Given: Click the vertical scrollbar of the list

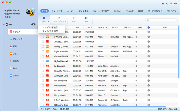Looking at the screenshot, I should click(x=179, y=52).
